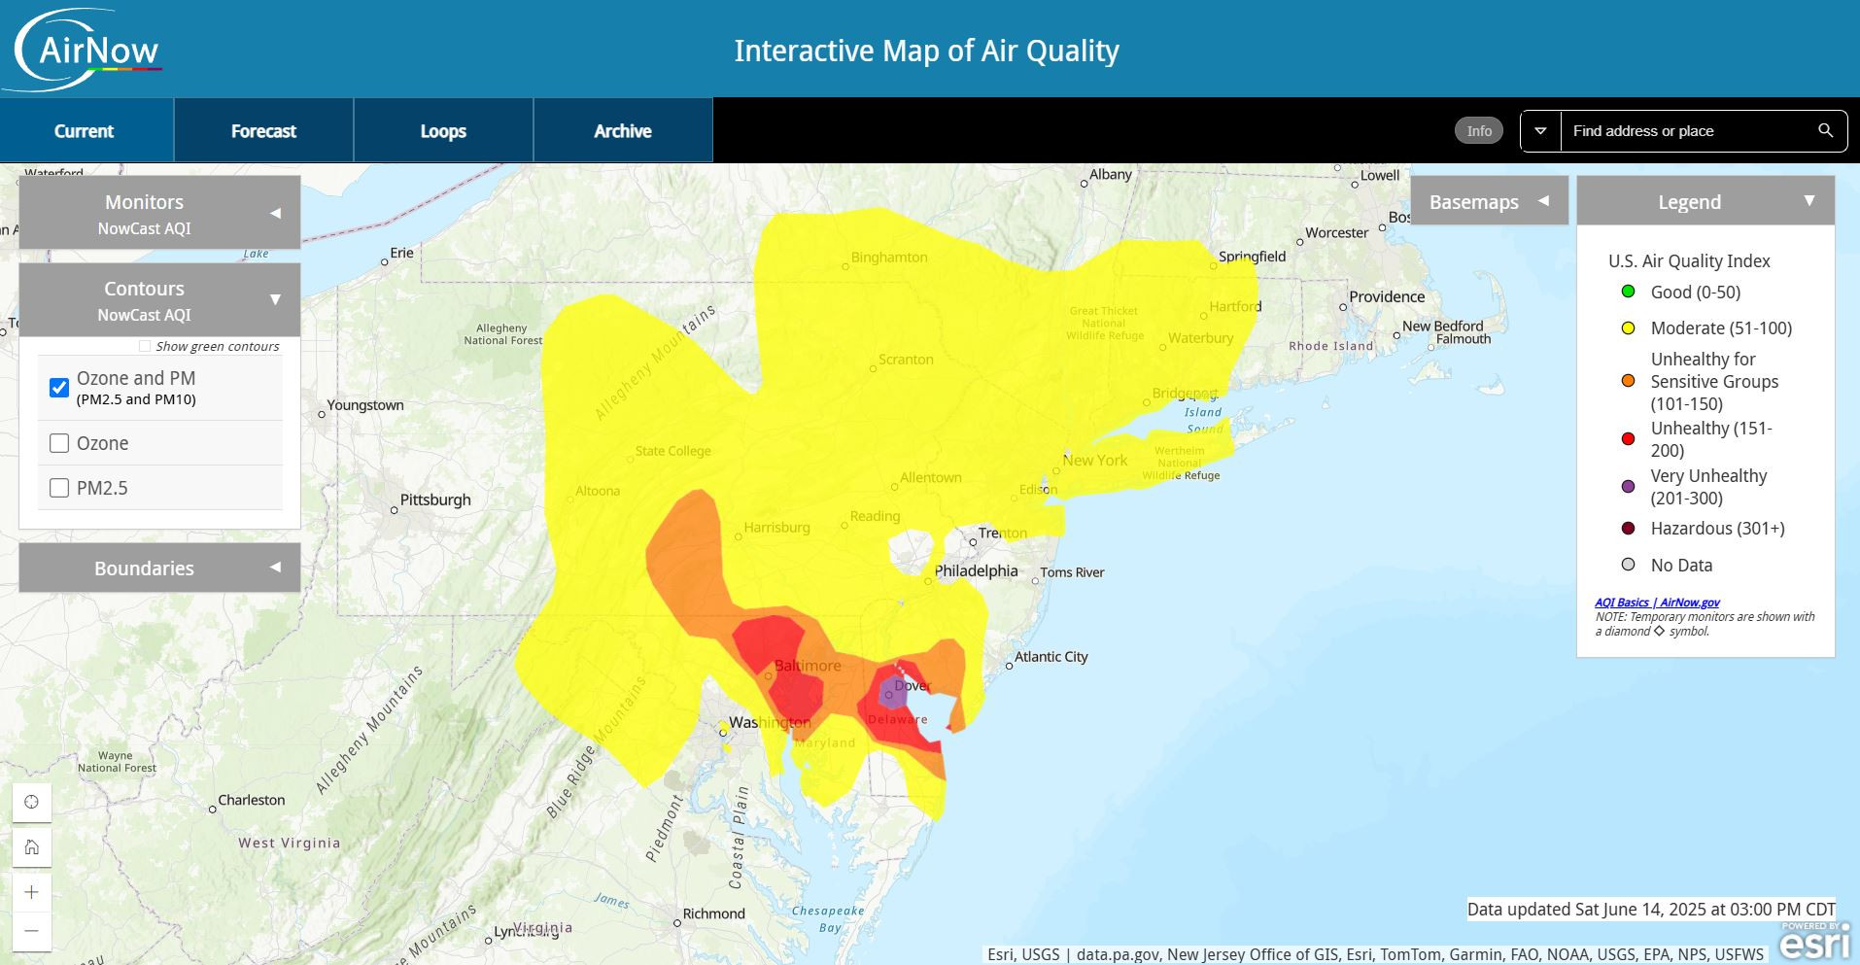Click the Hazardous maroon legend dot

click(1629, 529)
